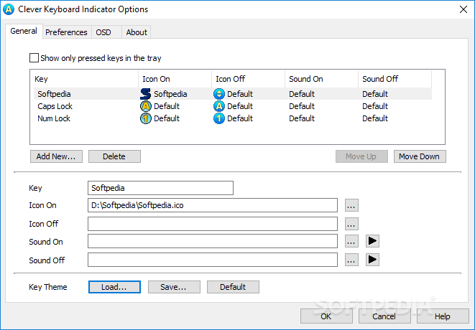
Task: Cancel the options dialog
Action: tap(384, 316)
